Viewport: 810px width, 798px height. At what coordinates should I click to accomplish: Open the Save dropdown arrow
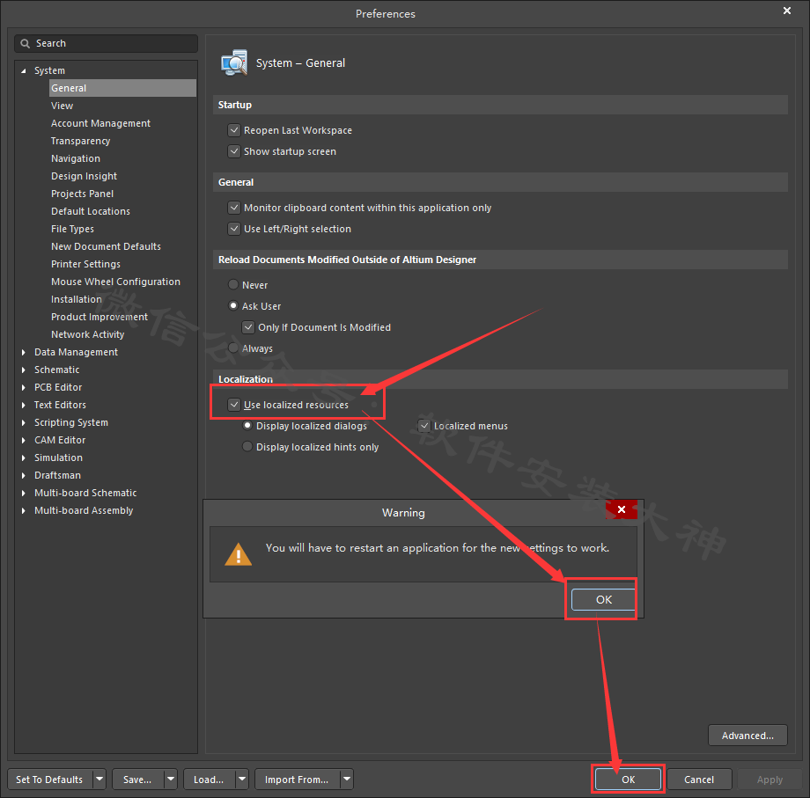(171, 779)
